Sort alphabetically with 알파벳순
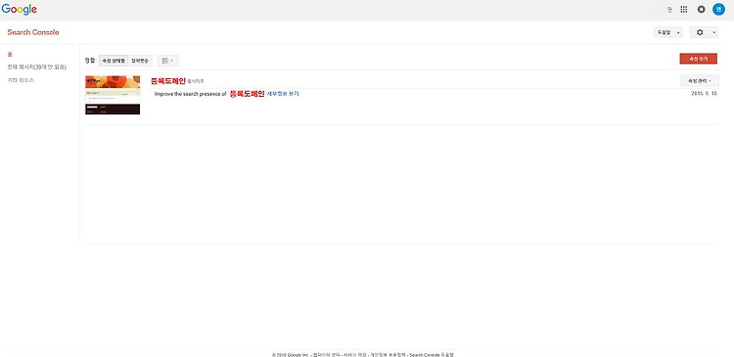This screenshot has height=357, width=734. 140,61
